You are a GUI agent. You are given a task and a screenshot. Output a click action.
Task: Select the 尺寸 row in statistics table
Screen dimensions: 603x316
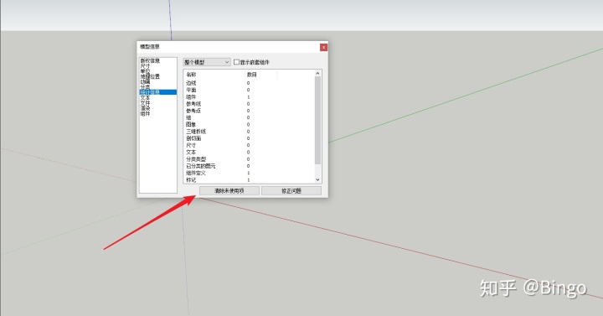(x=249, y=146)
